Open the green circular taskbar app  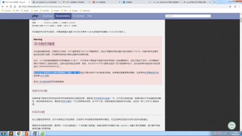tap(42, 133)
